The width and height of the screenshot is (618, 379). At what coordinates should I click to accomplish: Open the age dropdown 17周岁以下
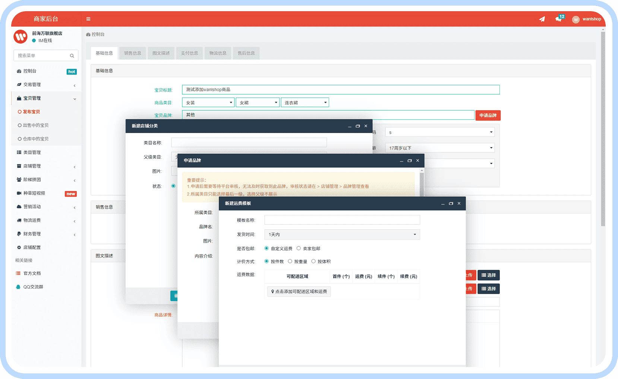click(x=440, y=148)
